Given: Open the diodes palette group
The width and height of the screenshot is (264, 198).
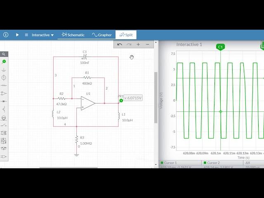Looking at the screenshot, I should pos(4,101).
